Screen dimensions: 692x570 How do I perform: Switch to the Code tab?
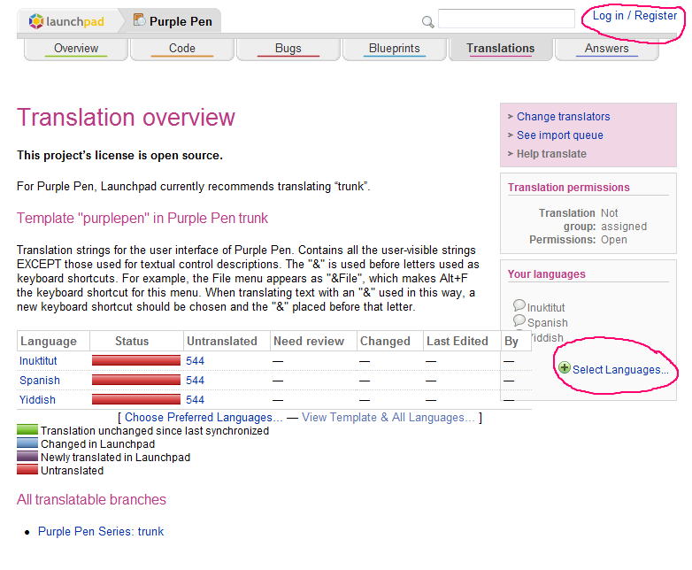pyautogui.click(x=181, y=48)
